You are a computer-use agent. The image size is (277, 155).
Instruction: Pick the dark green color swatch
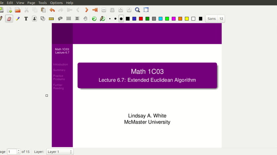click(147, 19)
